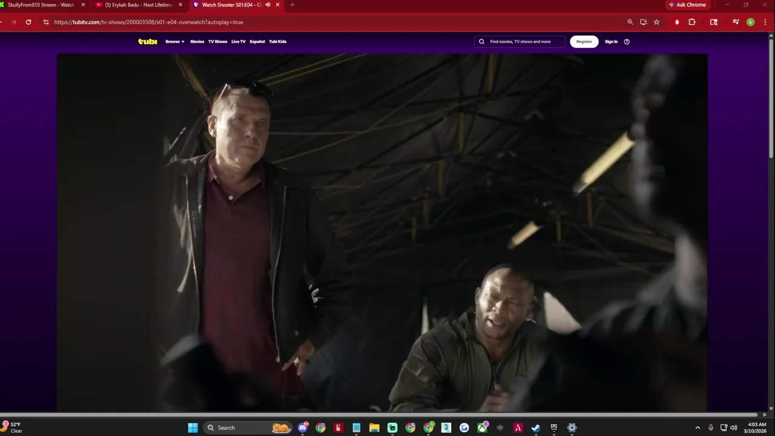Open the Windows Start menu
The height and width of the screenshot is (436, 775).
[x=193, y=428]
